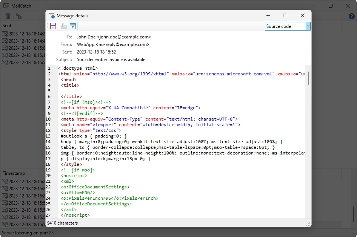Click the Timestamp column header in MailCatch
This screenshot has width=357, height=237.
[x=14, y=173]
